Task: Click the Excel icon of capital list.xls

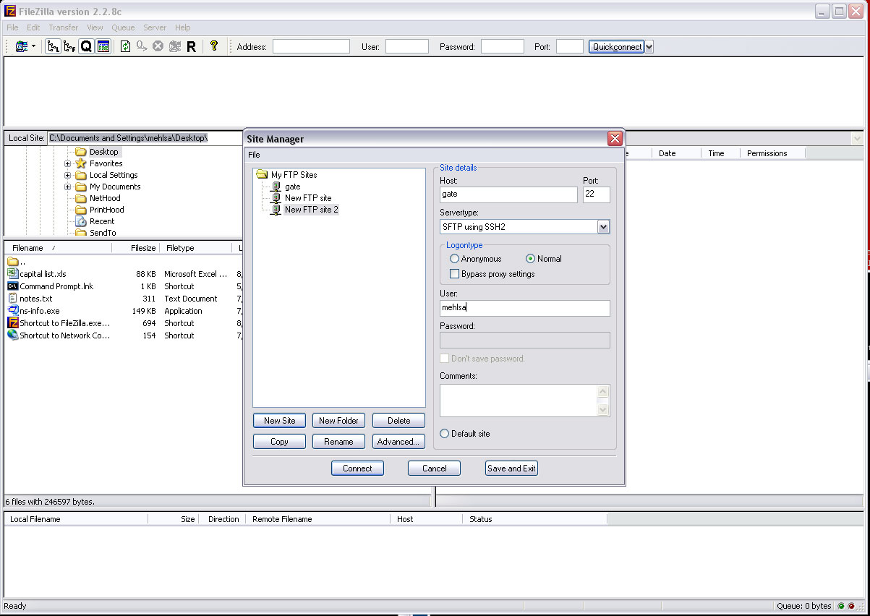Action: click(12, 274)
